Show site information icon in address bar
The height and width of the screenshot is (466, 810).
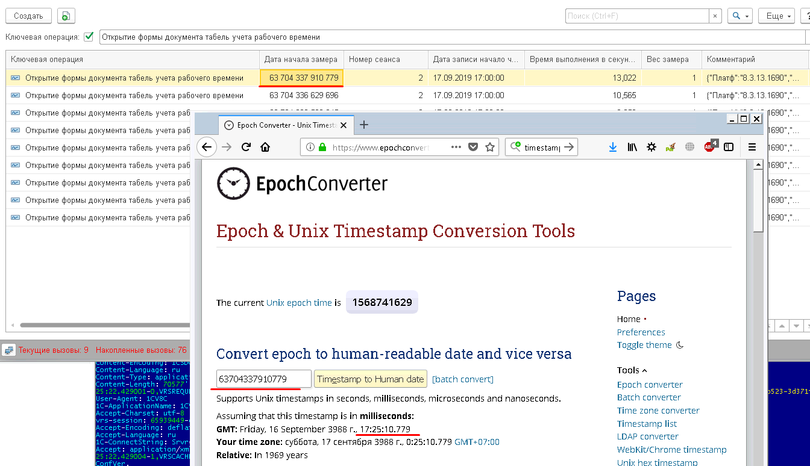click(310, 147)
